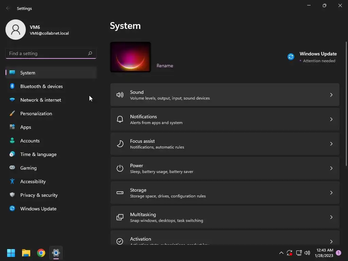Open Windows Start menu in taskbar
348x261 pixels.
coord(11,253)
